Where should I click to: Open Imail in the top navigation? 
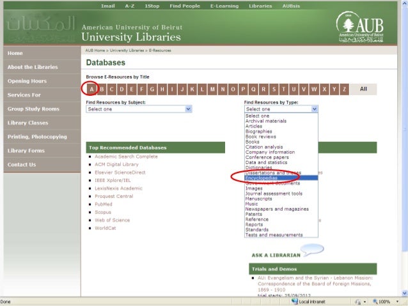[x=107, y=6]
